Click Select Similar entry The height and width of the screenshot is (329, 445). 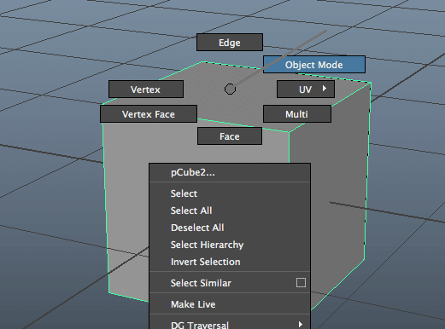pos(230,283)
